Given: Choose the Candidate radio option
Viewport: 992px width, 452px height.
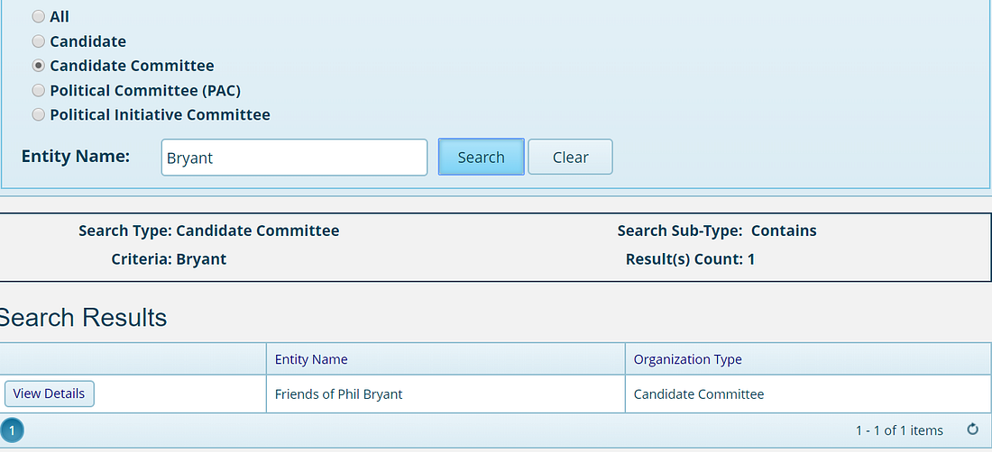Looking at the screenshot, I should pos(39,41).
